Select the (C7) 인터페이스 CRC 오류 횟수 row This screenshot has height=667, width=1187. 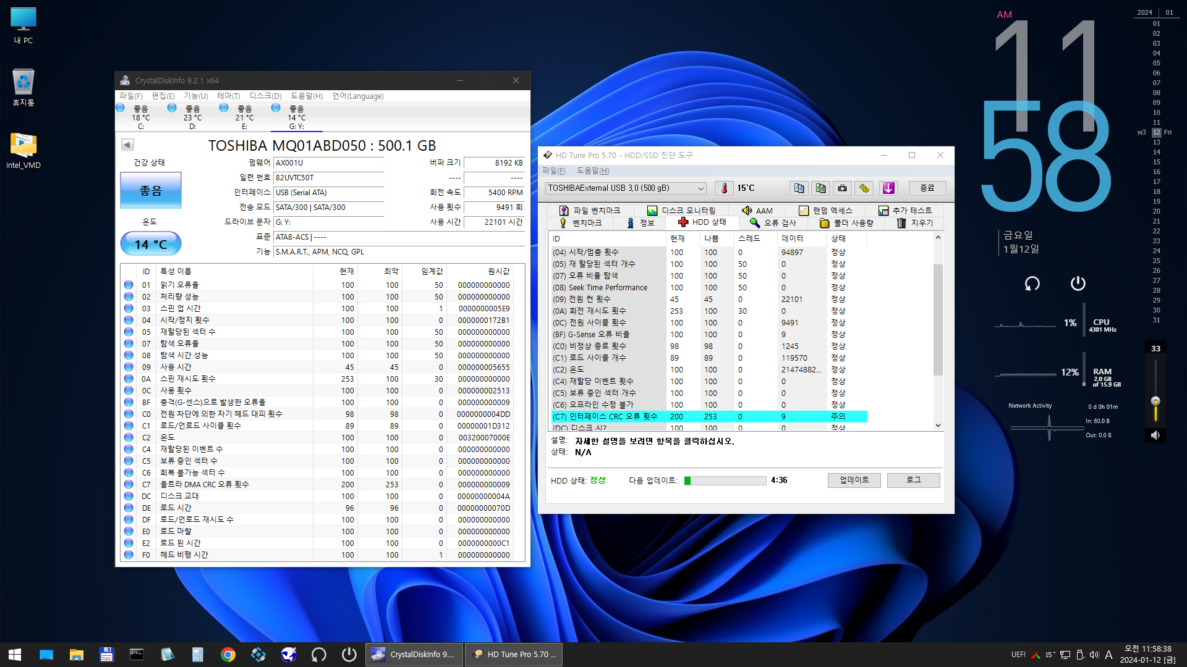tap(709, 417)
